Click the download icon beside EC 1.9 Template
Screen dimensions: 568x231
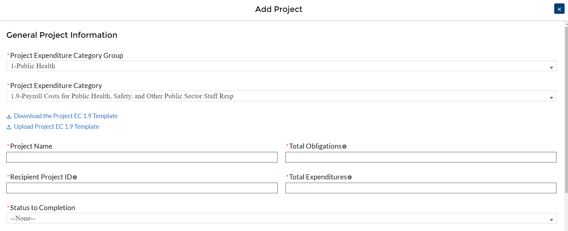tap(9, 116)
